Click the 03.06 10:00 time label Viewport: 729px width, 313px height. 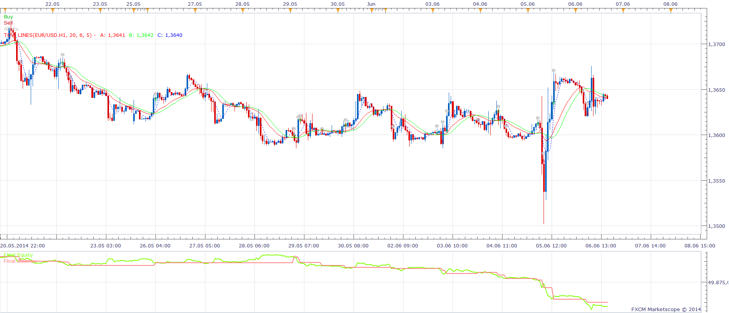pos(452,246)
